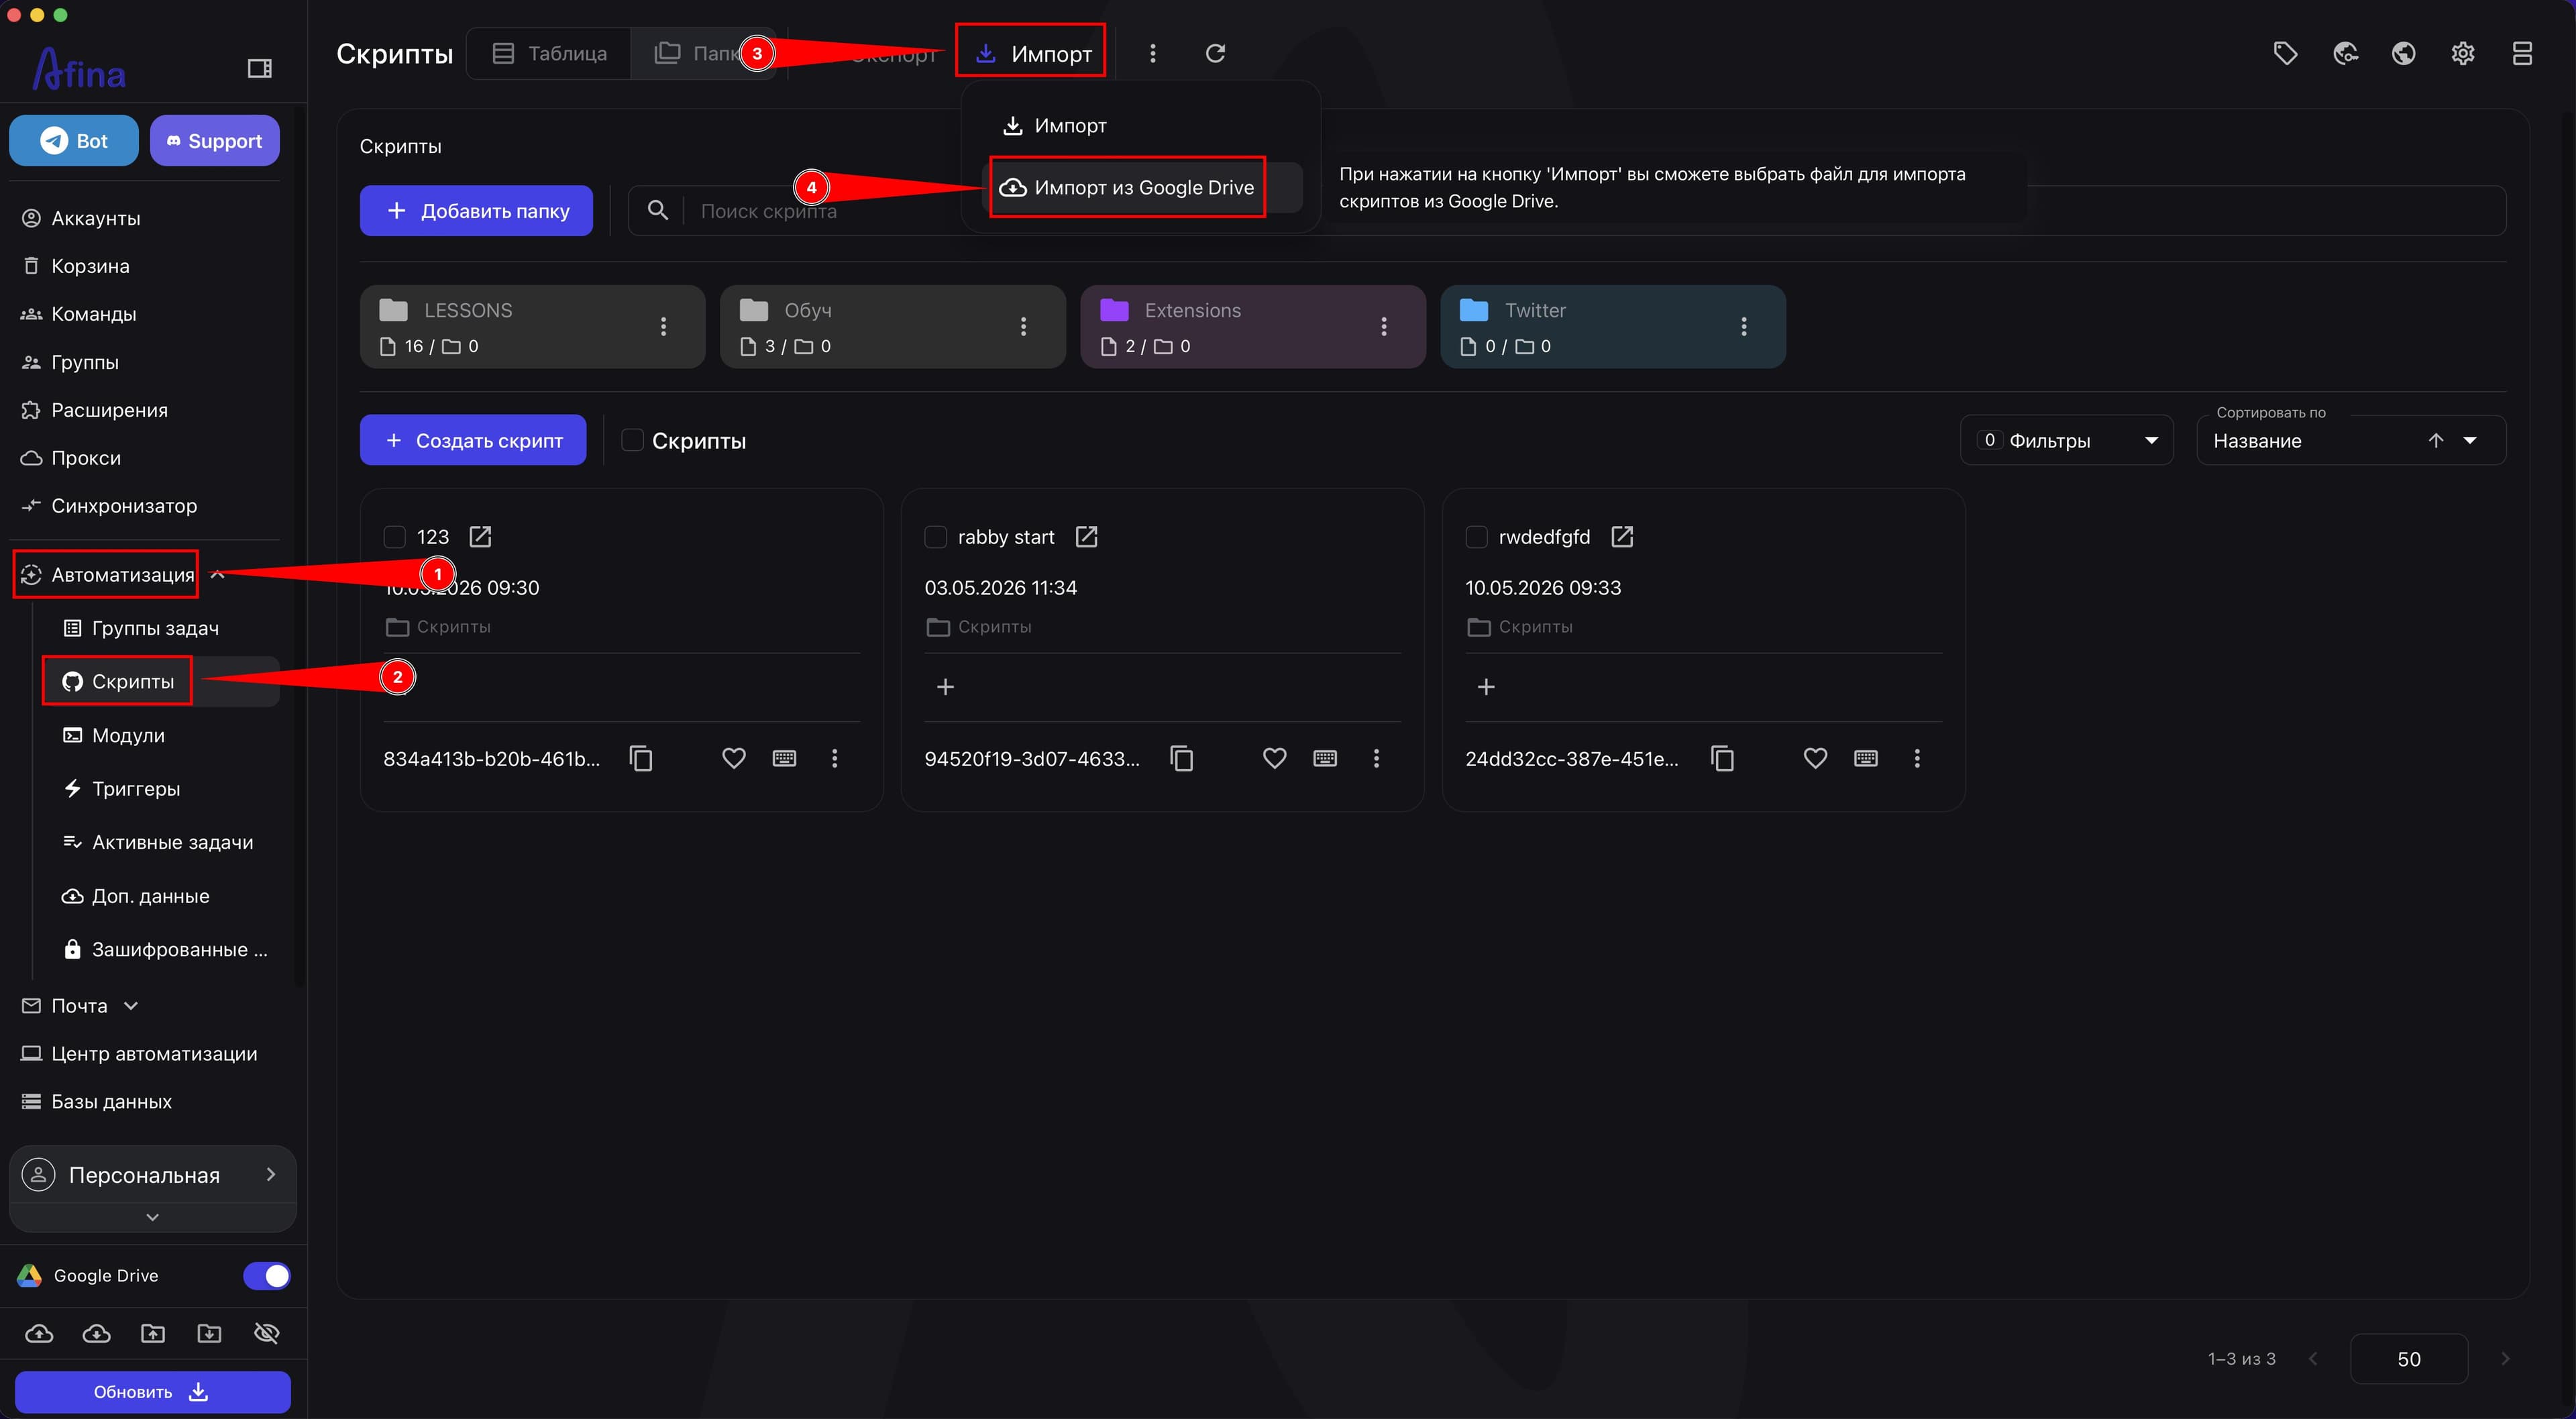Open the page size 50 selector

[x=2408, y=1359]
